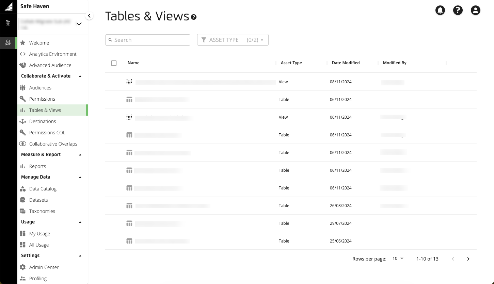Click the table icon in the 26/08/2024 row
Image resolution: width=494 pixels, height=284 pixels.
[x=129, y=206]
